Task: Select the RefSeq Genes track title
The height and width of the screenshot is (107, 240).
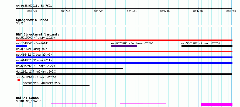Action: 28,98
